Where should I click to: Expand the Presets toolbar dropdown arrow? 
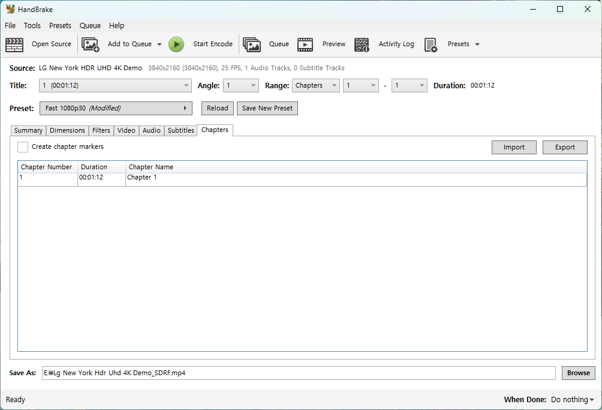point(477,44)
